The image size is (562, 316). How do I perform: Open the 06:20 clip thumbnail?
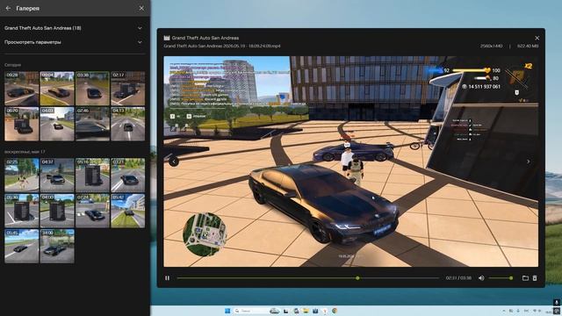pos(21,124)
